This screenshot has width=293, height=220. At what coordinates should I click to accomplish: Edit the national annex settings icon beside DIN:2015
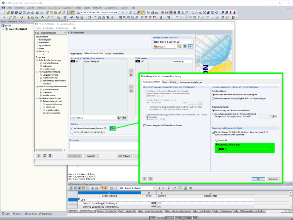click(x=185, y=47)
